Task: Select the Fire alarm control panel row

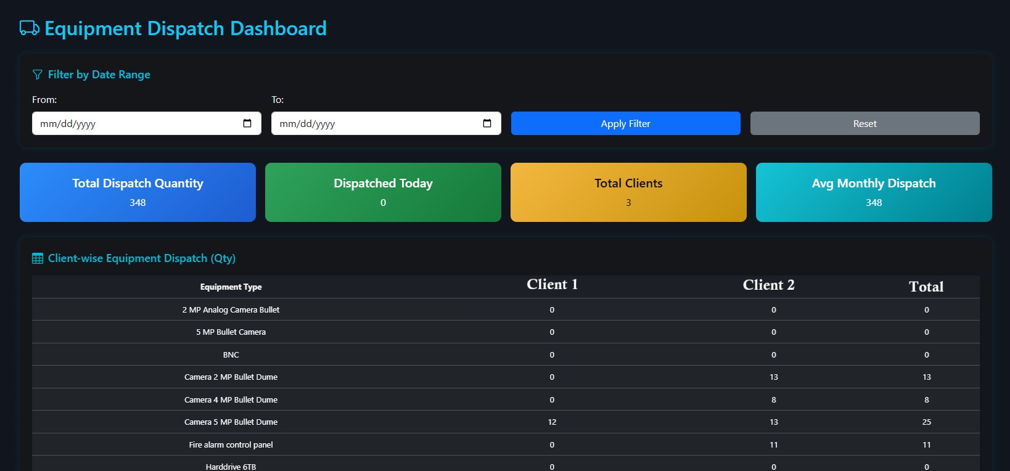Action: [x=231, y=444]
